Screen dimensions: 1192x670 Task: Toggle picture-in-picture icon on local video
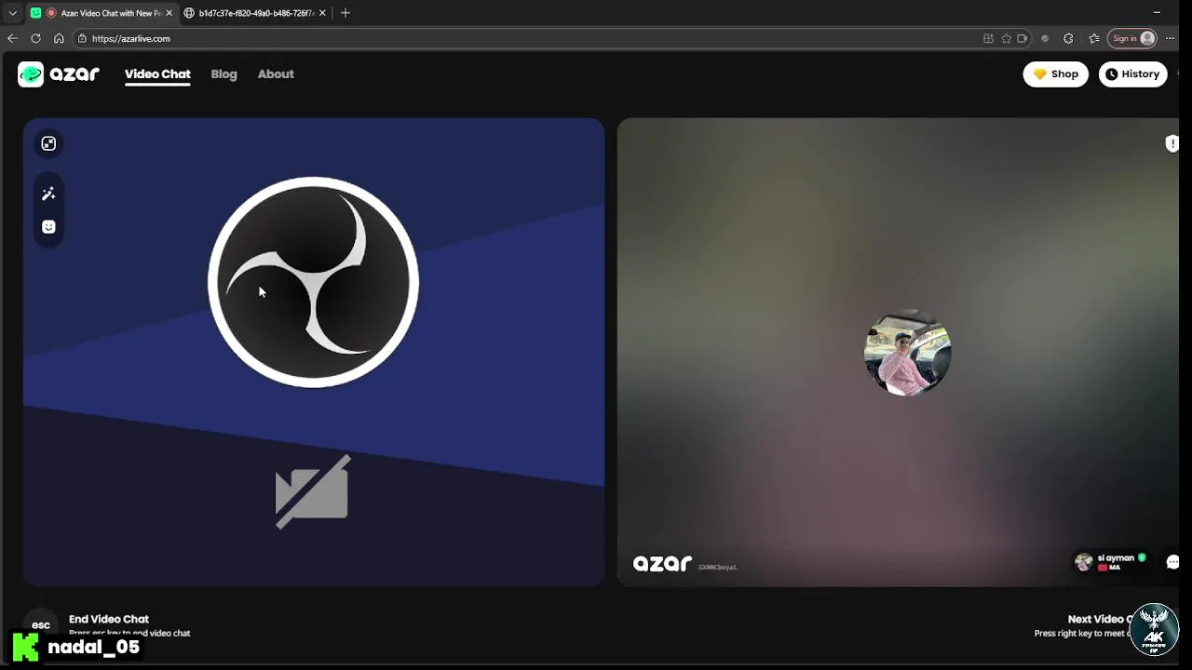coord(48,143)
